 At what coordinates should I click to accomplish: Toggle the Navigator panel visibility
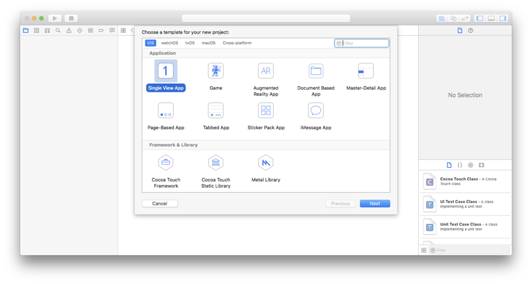(480, 18)
